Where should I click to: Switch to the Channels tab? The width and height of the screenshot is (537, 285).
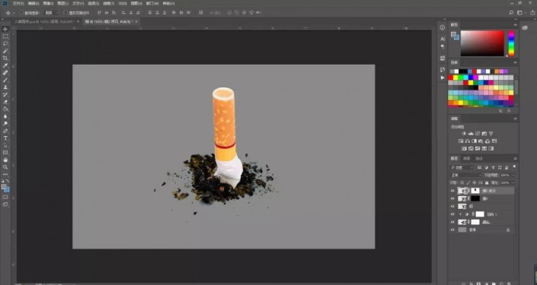click(x=466, y=159)
